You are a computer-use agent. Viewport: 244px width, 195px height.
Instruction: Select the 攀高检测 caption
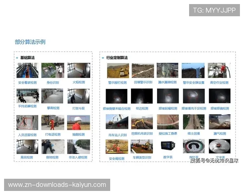coord(53,108)
